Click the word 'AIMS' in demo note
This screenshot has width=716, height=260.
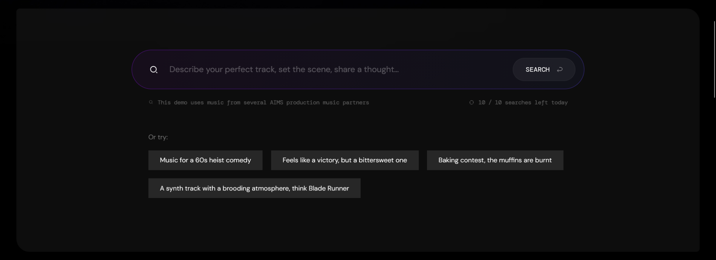pyautogui.click(x=276, y=102)
